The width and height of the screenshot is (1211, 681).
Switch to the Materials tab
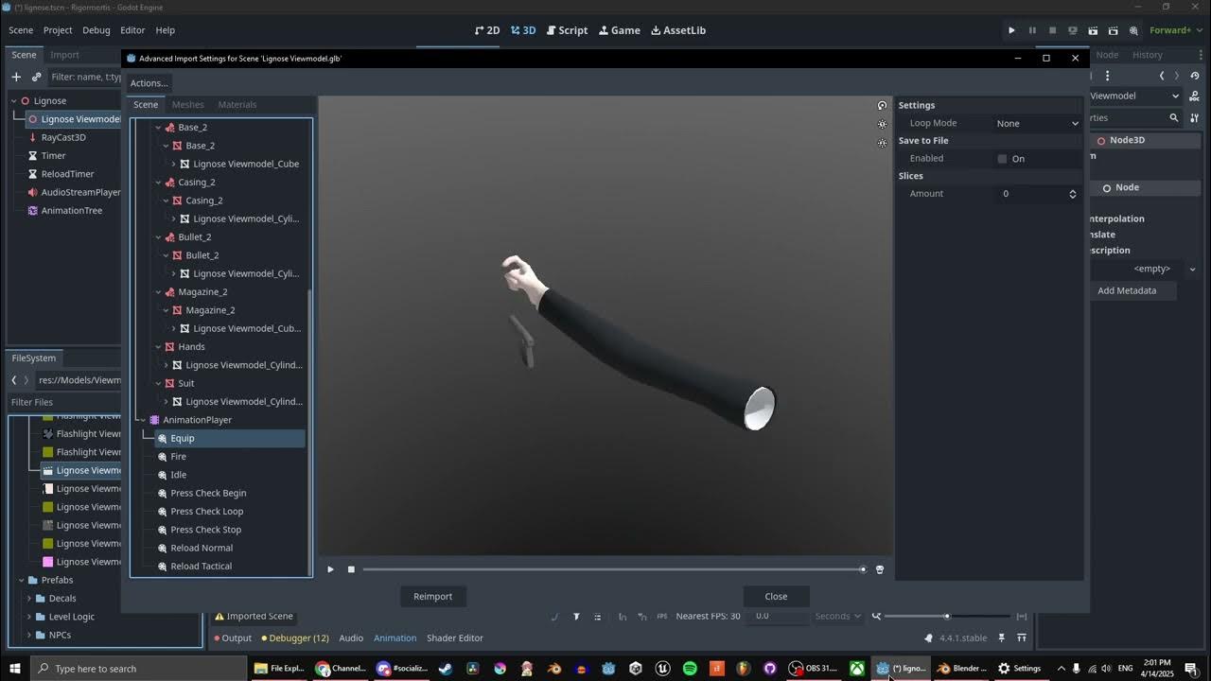(237, 105)
